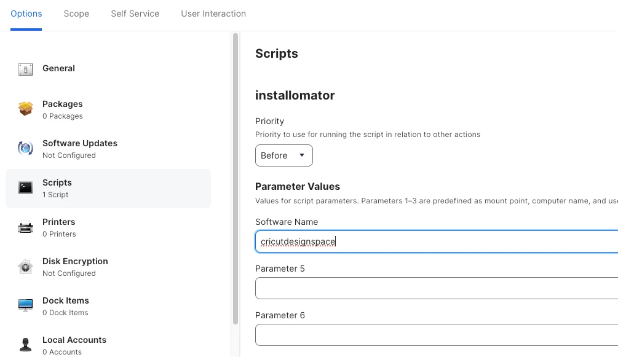Viewport: 618px width, 357px height.
Task: Select the Options tab
Action: 26,14
